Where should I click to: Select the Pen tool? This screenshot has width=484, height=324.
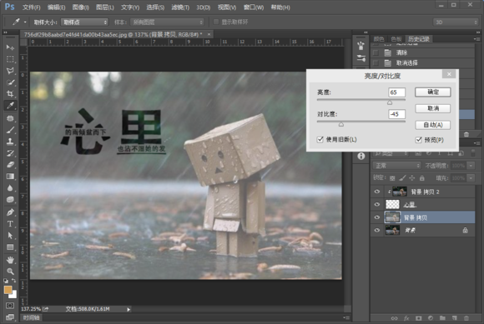coord(10,212)
